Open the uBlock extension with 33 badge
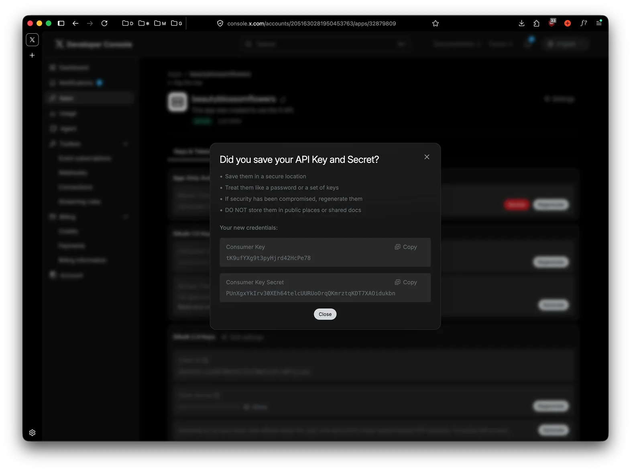This screenshot has width=631, height=471. click(552, 22)
